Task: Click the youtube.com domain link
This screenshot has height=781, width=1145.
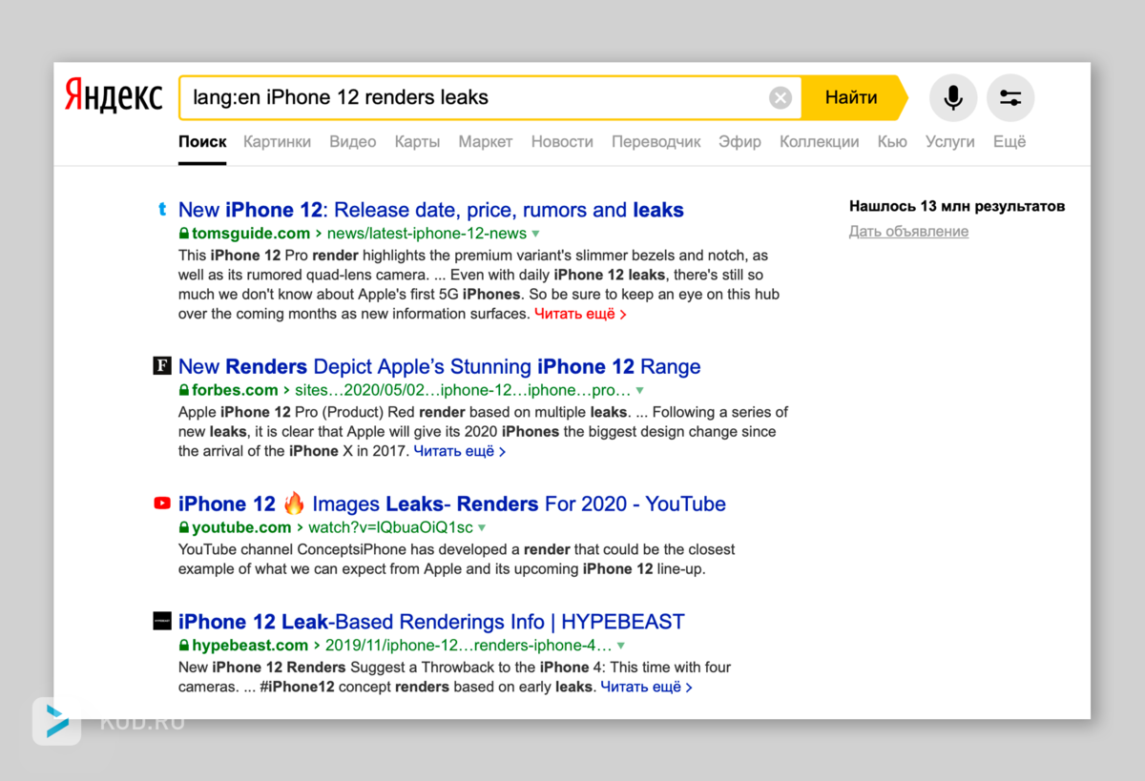Action: 241,527
